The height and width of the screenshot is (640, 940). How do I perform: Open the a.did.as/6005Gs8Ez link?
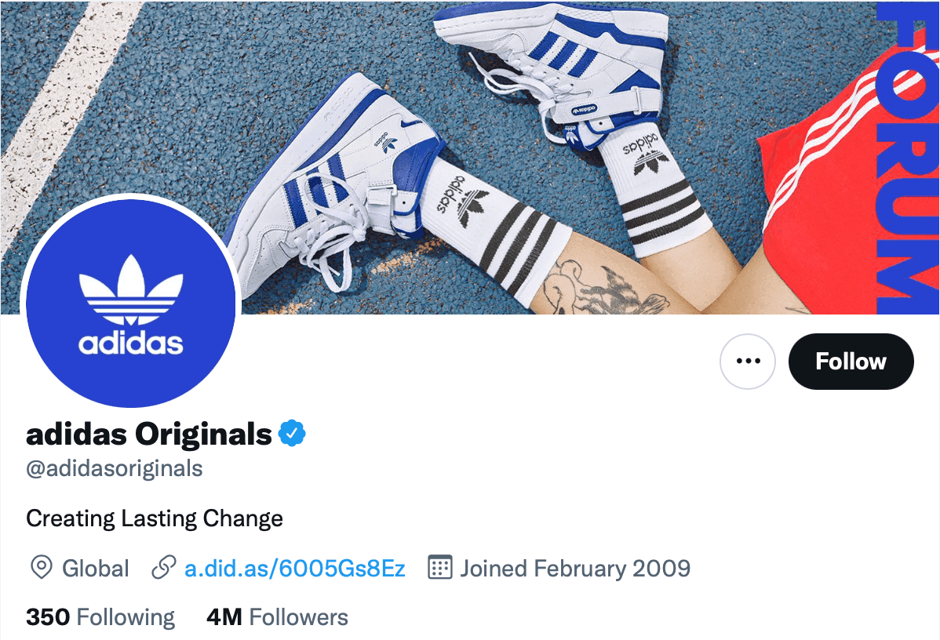pyautogui.click(x=295, y=568)
